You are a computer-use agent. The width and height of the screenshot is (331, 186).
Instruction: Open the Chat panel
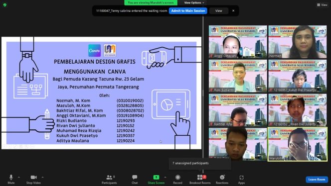135,180
